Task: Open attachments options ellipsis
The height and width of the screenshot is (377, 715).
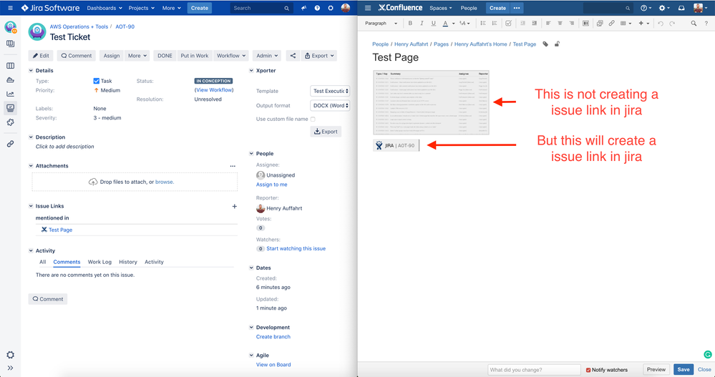Action: [x=233, y=166]
